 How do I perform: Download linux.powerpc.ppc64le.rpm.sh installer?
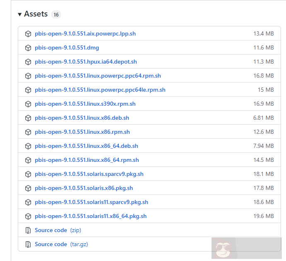[100, 90]
